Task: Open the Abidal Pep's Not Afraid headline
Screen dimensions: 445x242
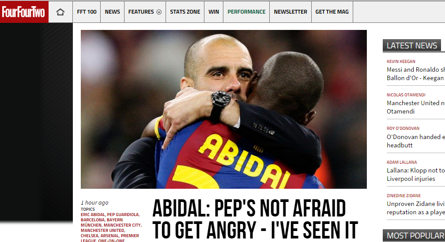Action: pos(255,220)
